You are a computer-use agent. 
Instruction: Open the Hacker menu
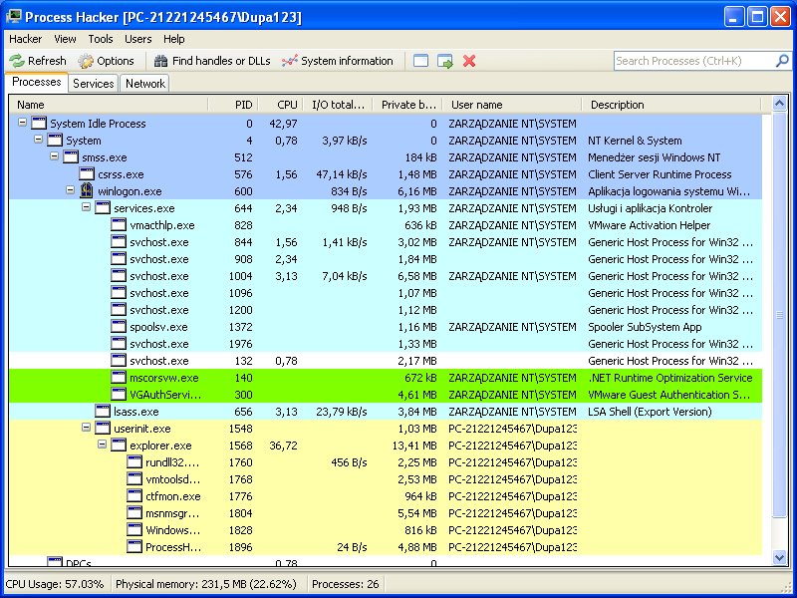(x=25, y=39)
